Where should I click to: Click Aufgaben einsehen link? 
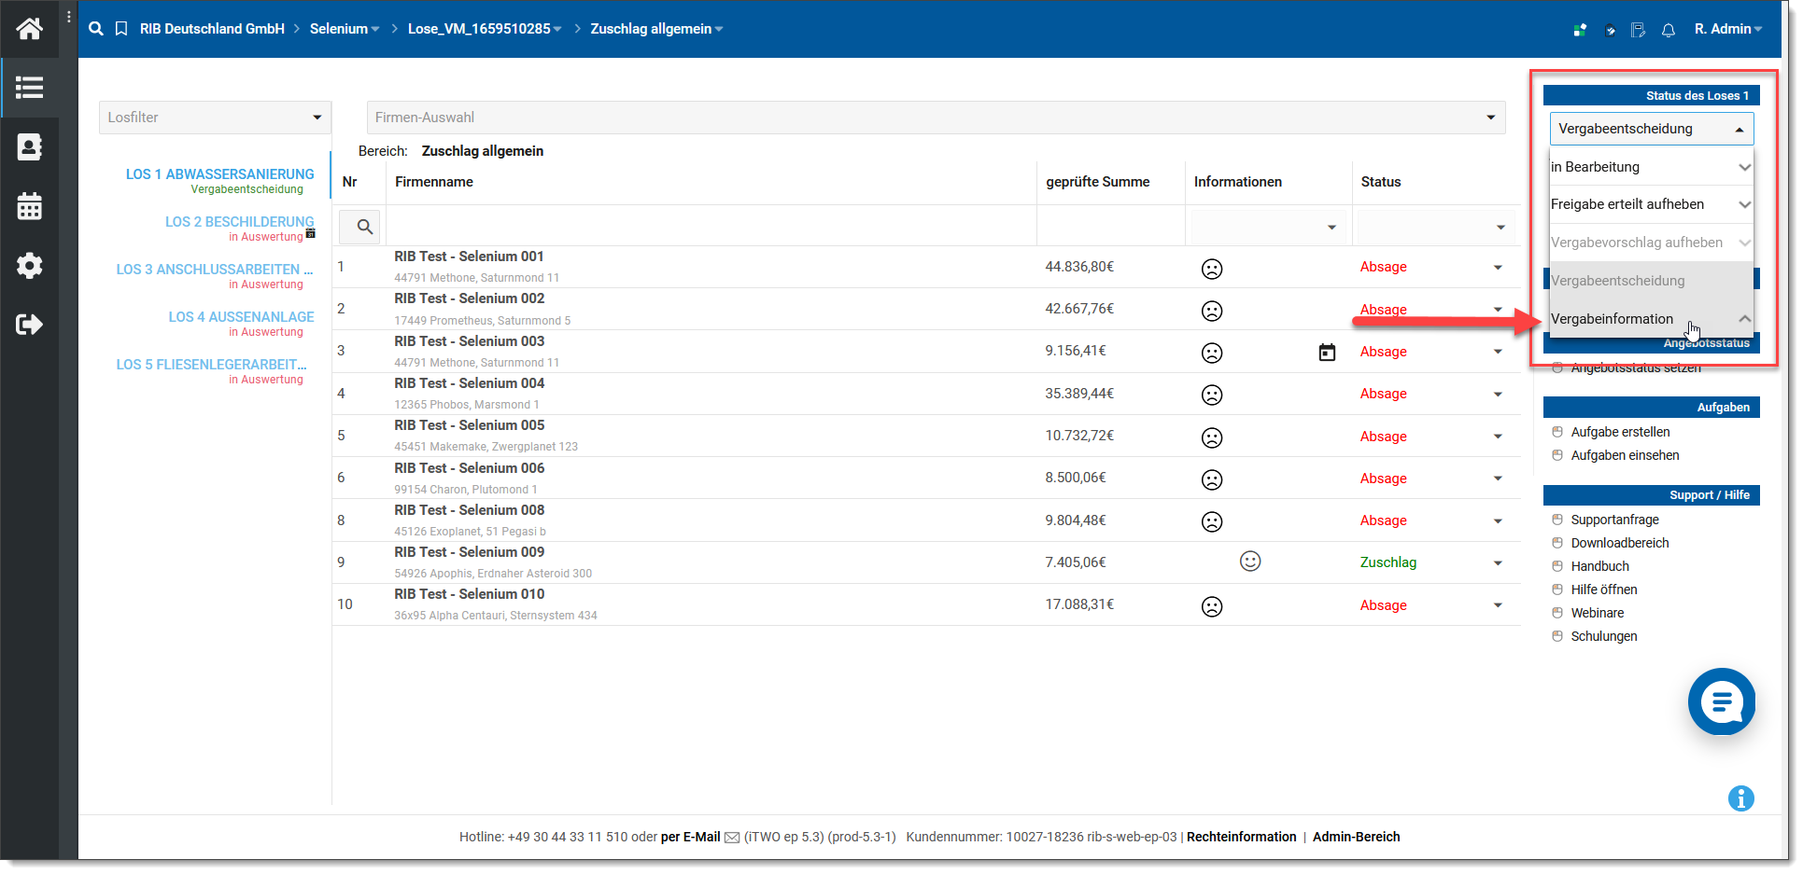(x=1625, y=455)
